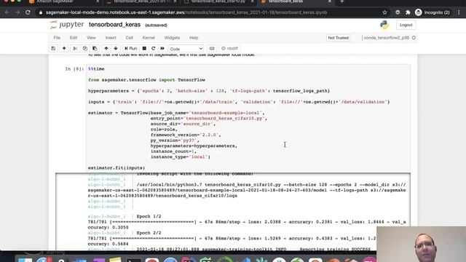This screenshot has height=262, width=466.
Task: Click the Epoch 1/2 output line
Action: 149,216
